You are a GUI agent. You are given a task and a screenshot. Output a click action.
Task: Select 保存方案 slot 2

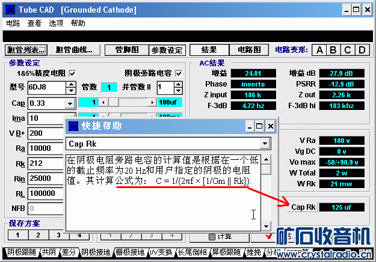point(39,235)
